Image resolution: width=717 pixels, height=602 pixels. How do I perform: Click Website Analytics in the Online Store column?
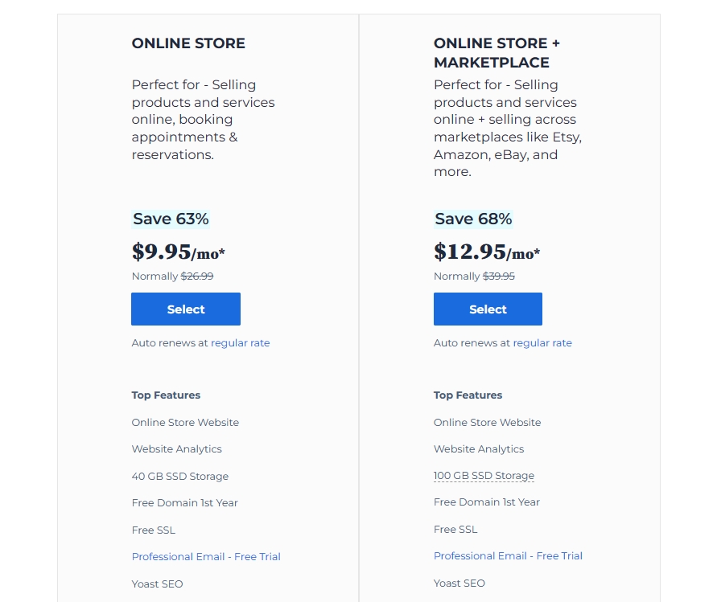pos(177,449)
